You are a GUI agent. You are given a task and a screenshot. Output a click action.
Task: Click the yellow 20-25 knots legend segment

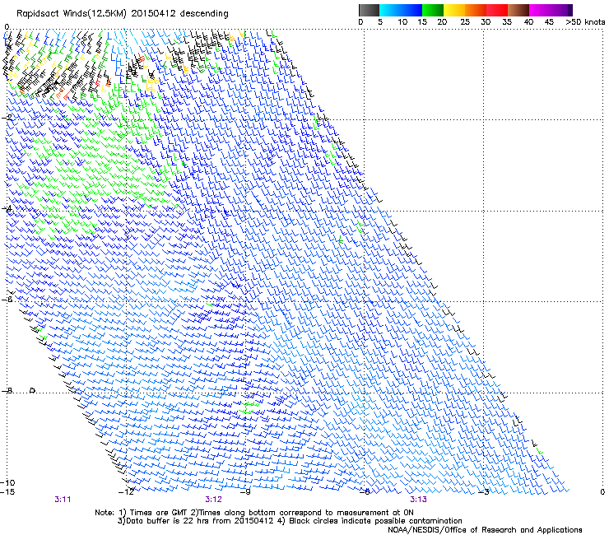(x=454, y=10)
